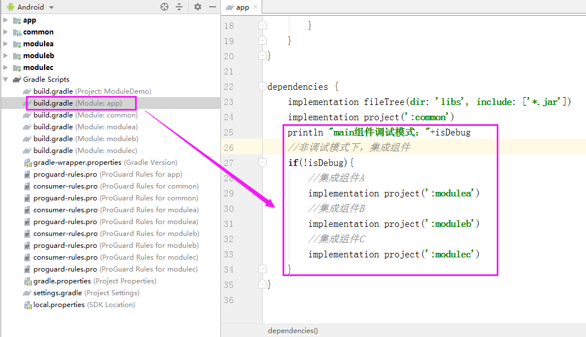Click the Gradle Scripts elephant icon
The height and width of the screenshot is (337, 586).
[17, 80]
